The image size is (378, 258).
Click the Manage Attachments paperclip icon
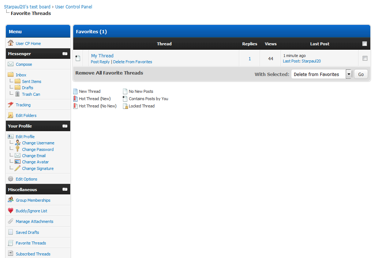click(11, 221)
